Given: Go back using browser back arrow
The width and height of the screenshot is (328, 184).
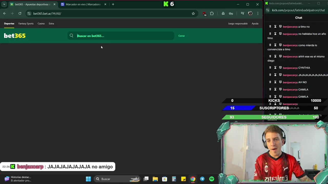Looking at the screenshot, I should click(5, 14).
